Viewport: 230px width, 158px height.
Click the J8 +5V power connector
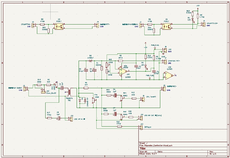click(x=165, y=51)
